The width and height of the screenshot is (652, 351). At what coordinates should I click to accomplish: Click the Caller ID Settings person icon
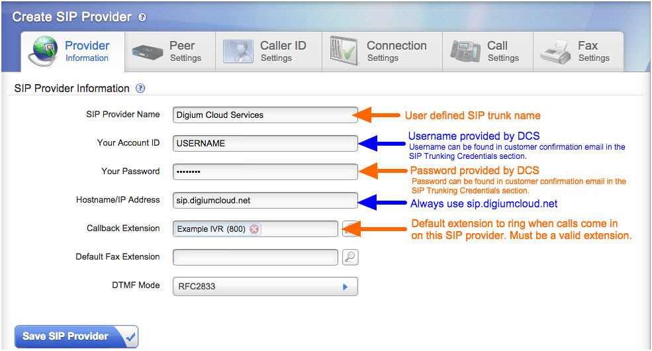[x=238, y=52]
